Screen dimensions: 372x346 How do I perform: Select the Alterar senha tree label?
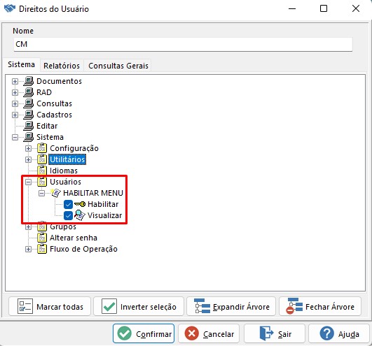[x=74, y=238]
